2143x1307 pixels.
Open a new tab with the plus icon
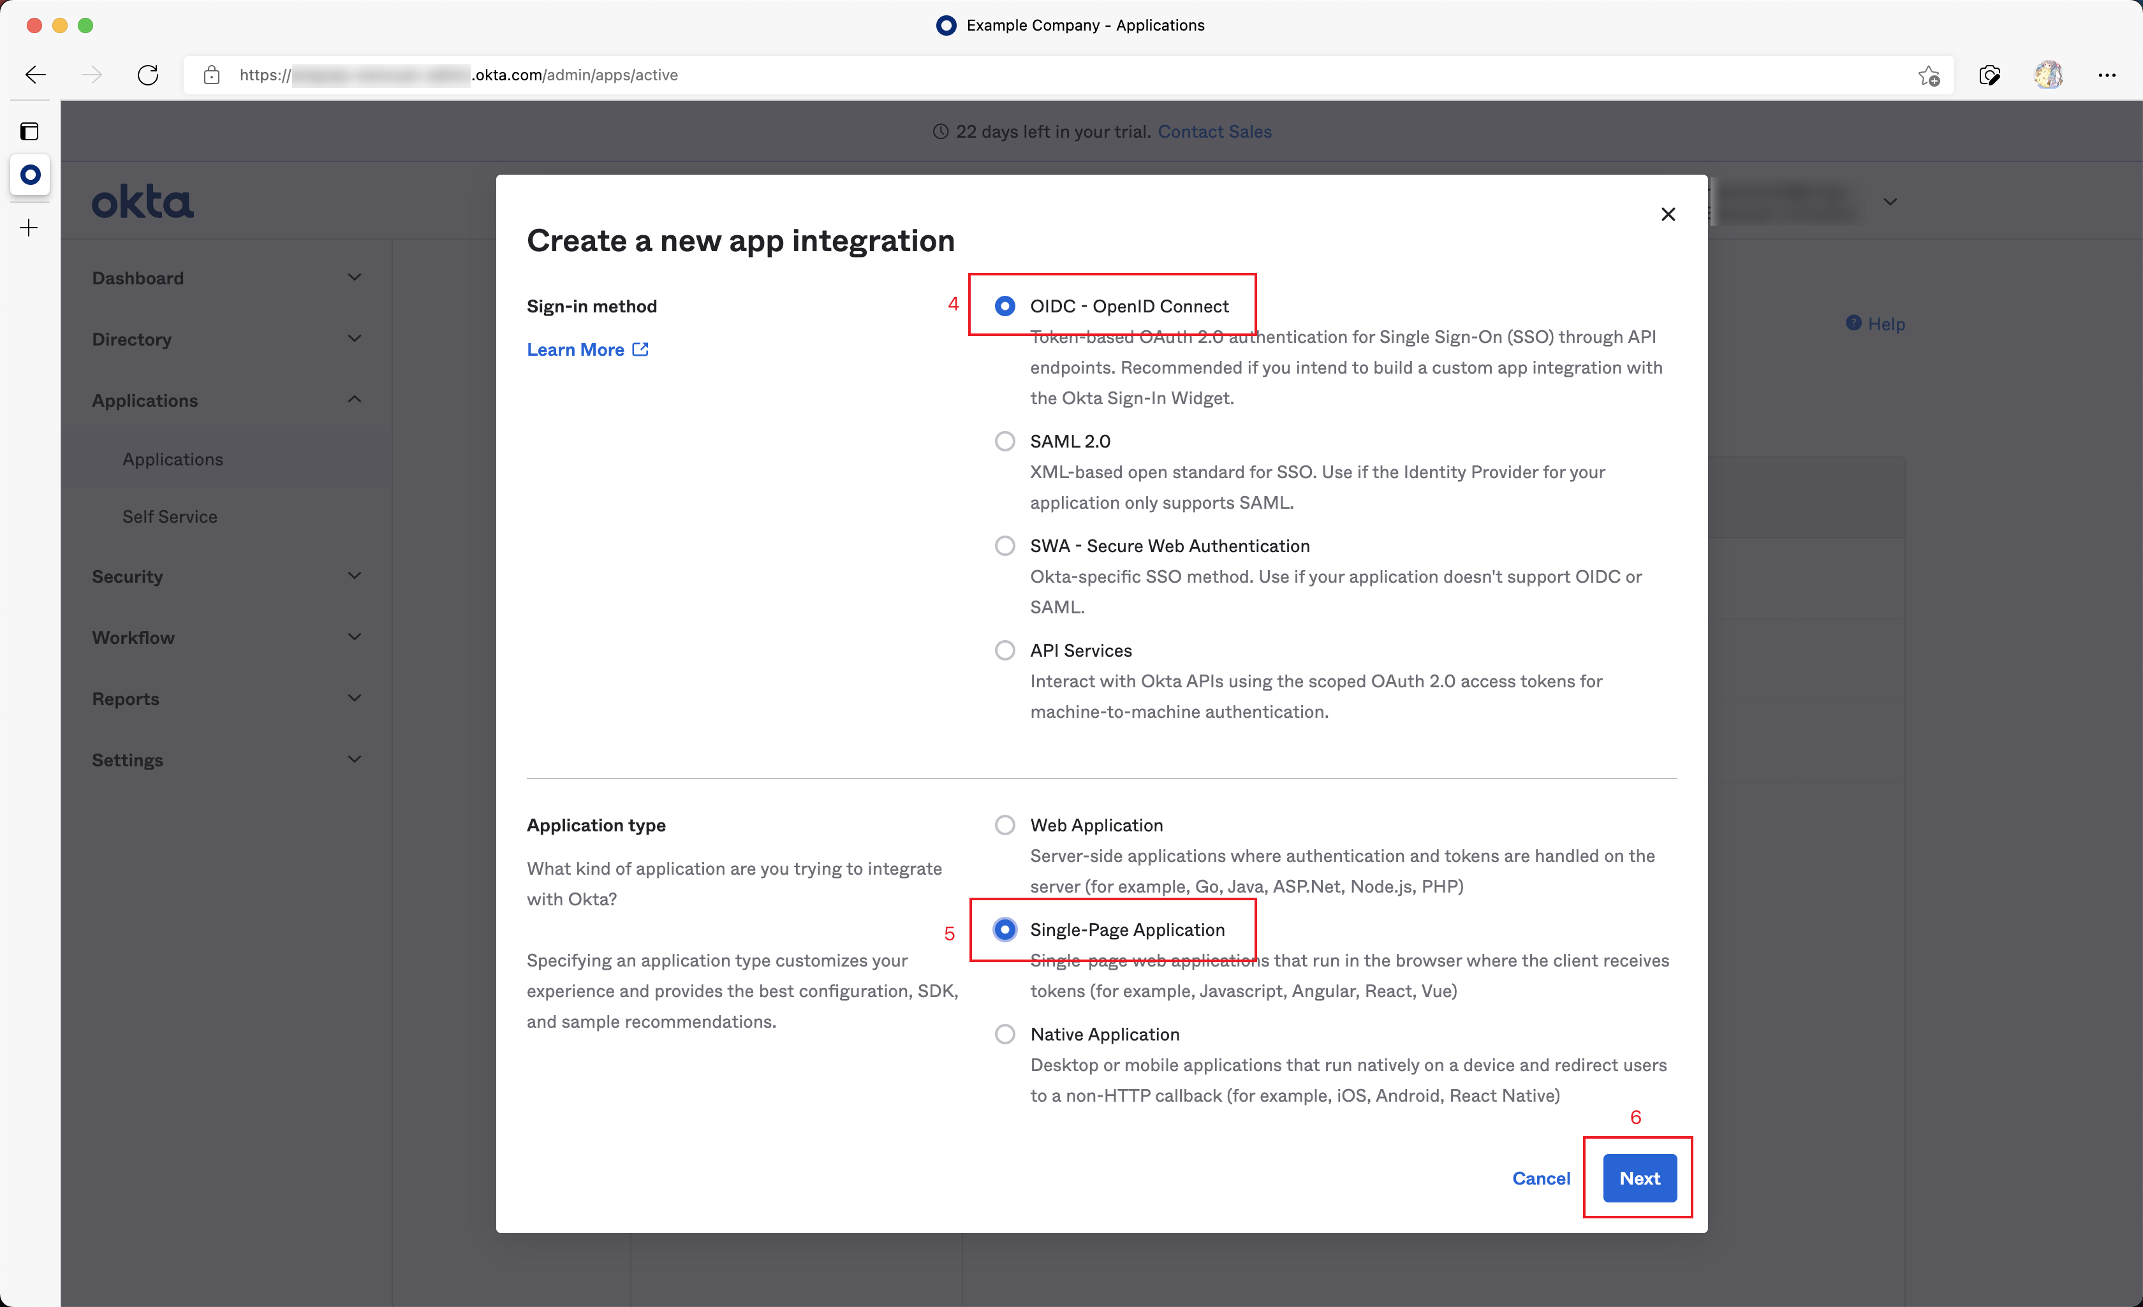28,228
